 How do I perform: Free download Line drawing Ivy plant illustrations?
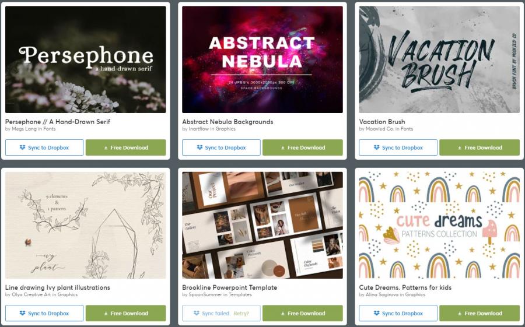tap(125, 313)
